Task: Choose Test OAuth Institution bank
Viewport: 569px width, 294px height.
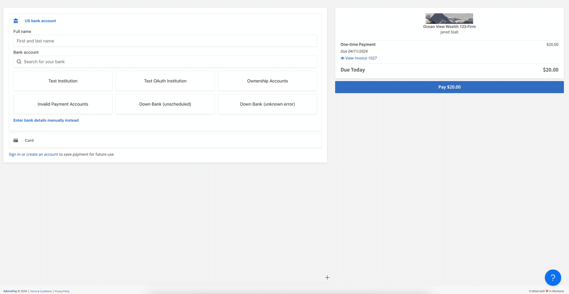Action: (165, 81)
